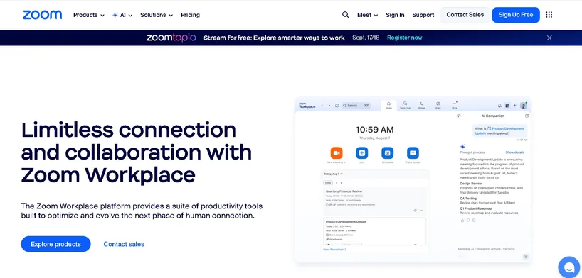Click the Share screen icon

[x=413, y=153]
